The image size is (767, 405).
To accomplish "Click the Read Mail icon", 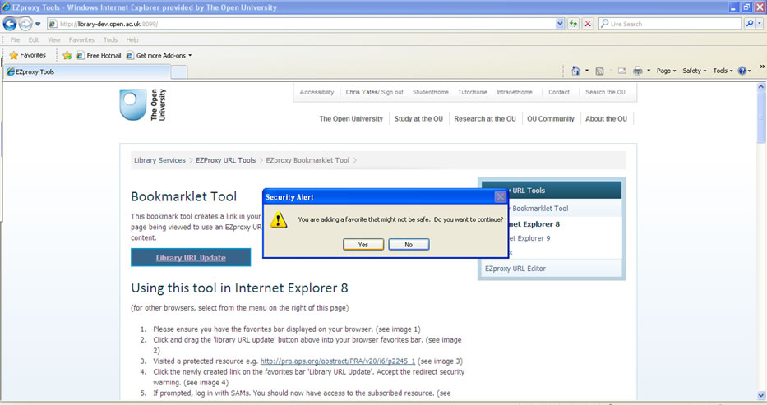I will pyautogui.click(x=621, y=71).
